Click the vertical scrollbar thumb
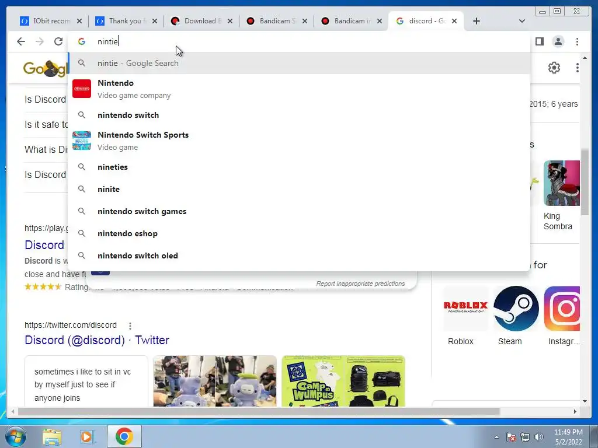The width and height of the screenshot is (598, 448). tap(585, 183)
